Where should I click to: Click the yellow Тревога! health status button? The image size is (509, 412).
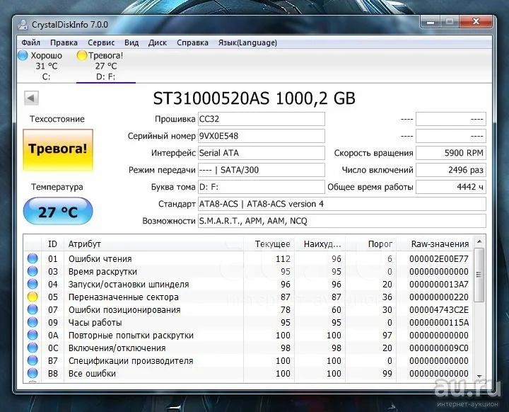(58, 149)
